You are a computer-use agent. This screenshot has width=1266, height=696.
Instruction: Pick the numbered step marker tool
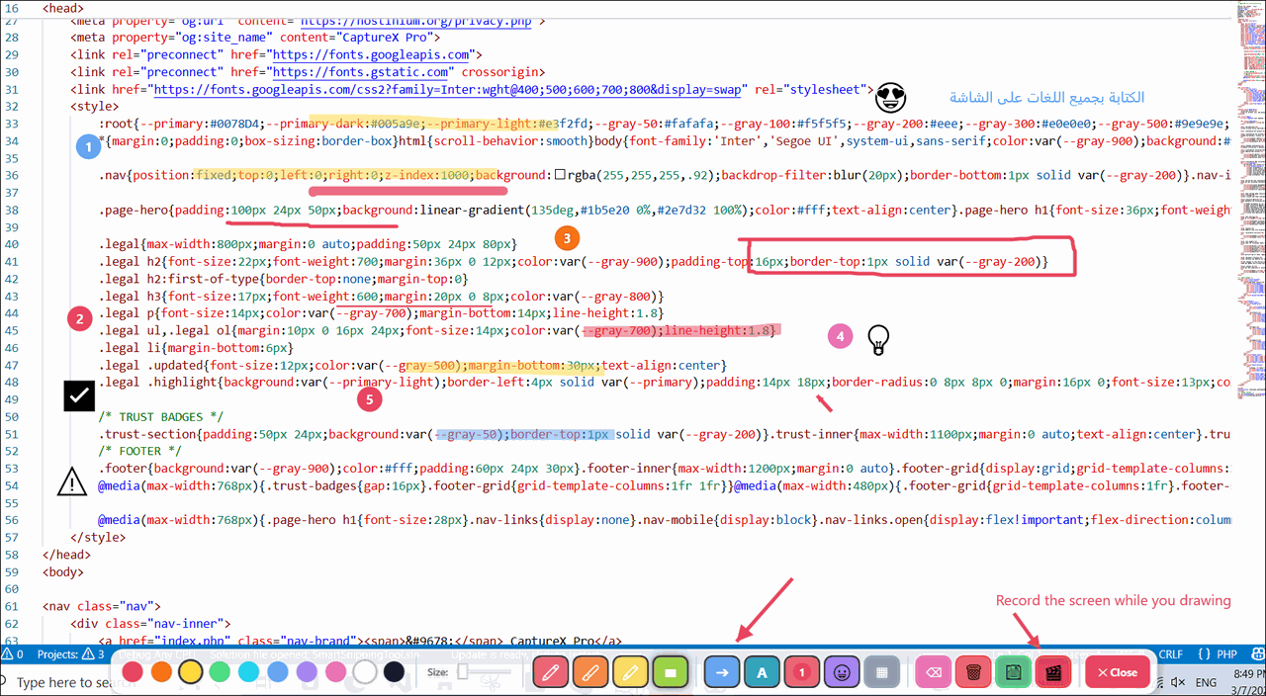pos(801,672)
